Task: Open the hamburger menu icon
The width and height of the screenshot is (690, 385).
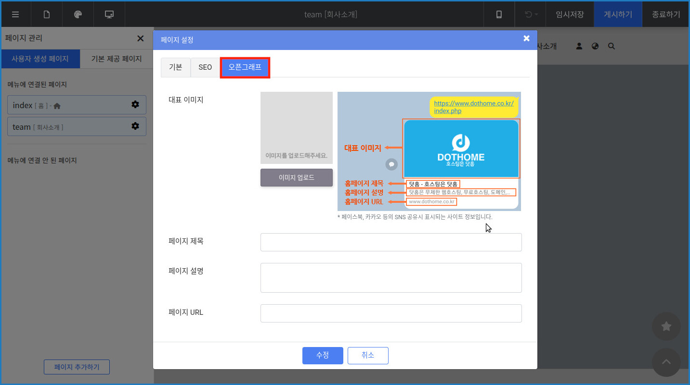Action: [15, 14]
